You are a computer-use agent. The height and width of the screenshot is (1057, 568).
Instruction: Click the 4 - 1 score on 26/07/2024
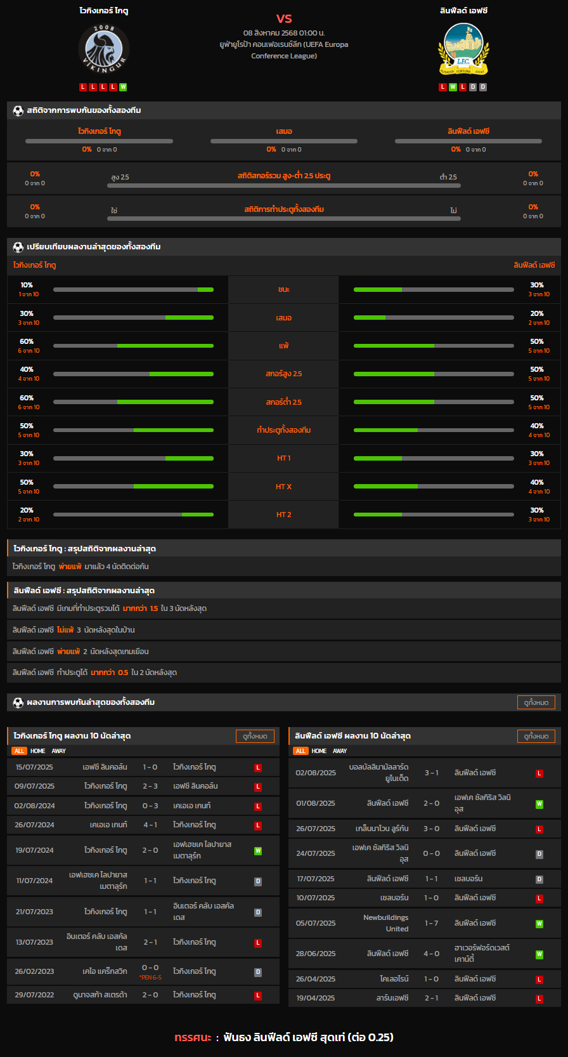point(150,825)
